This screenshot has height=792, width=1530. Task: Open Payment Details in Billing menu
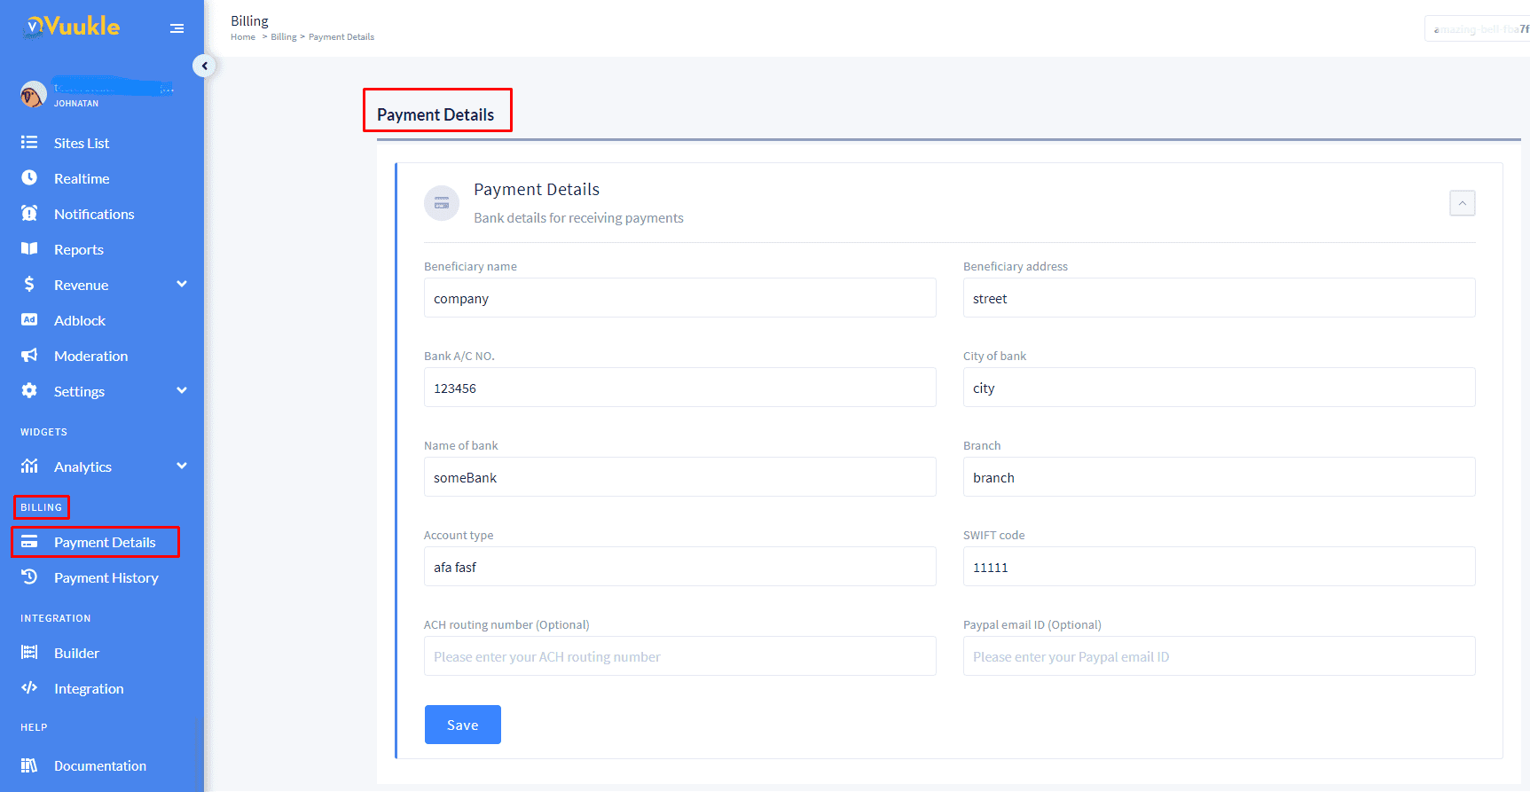[104, 542]
